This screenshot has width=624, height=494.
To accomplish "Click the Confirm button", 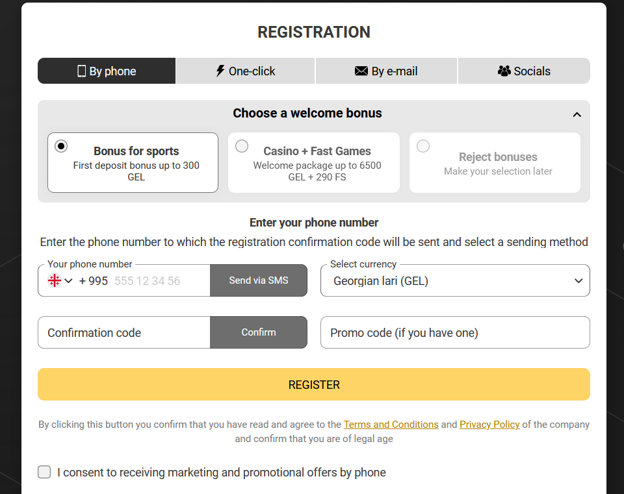I will [258, 332].
